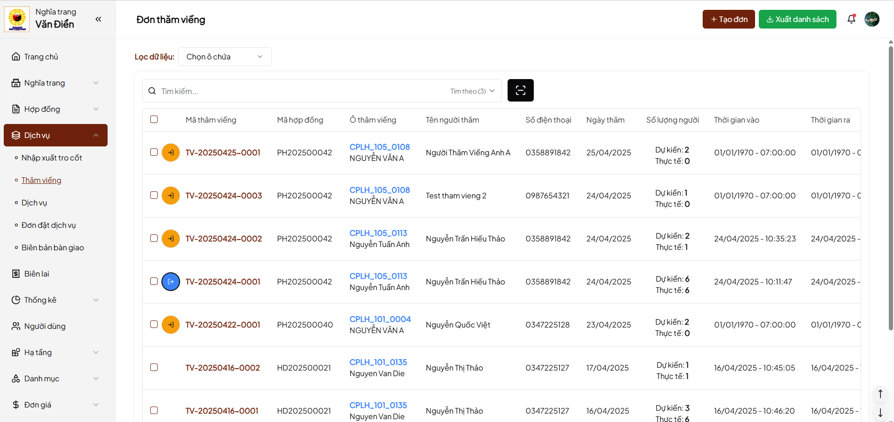Open the CPLH_101_0004 cell link

tap(380, 319)
